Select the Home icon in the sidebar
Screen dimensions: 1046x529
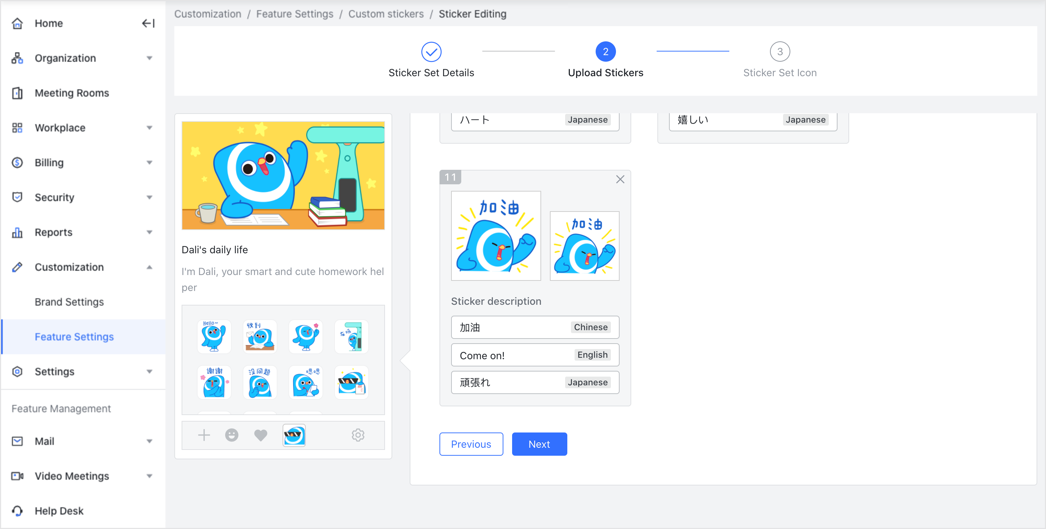coord(17,23)
